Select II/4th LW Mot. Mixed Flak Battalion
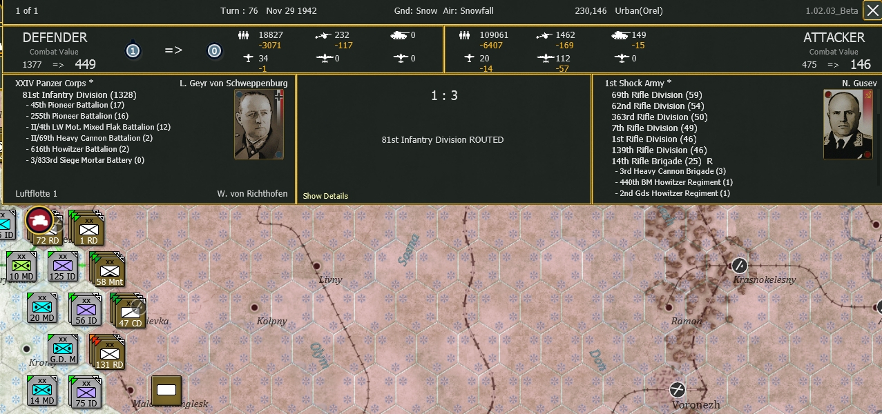 98,128
